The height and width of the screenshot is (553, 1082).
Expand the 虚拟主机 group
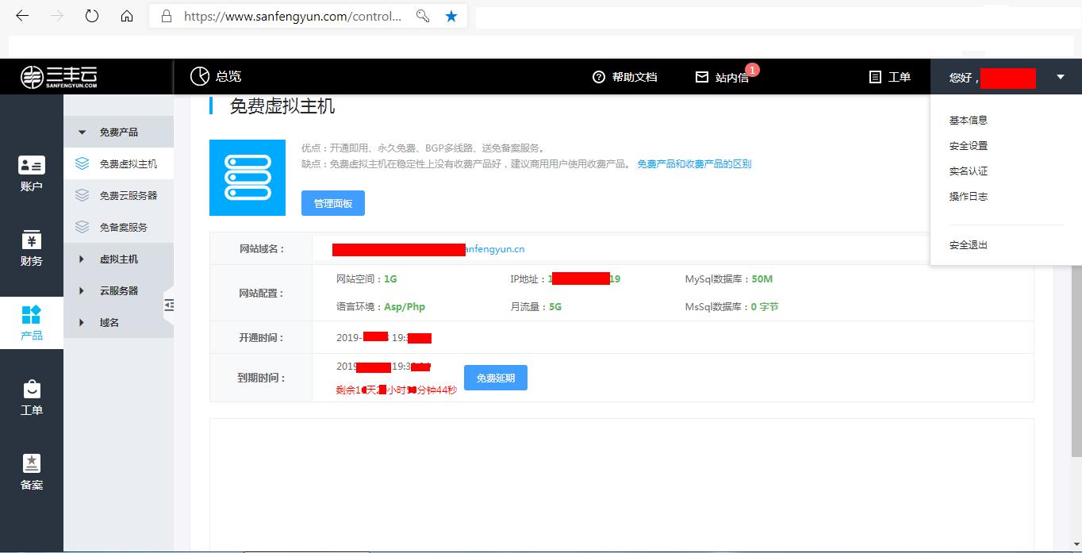118,259
